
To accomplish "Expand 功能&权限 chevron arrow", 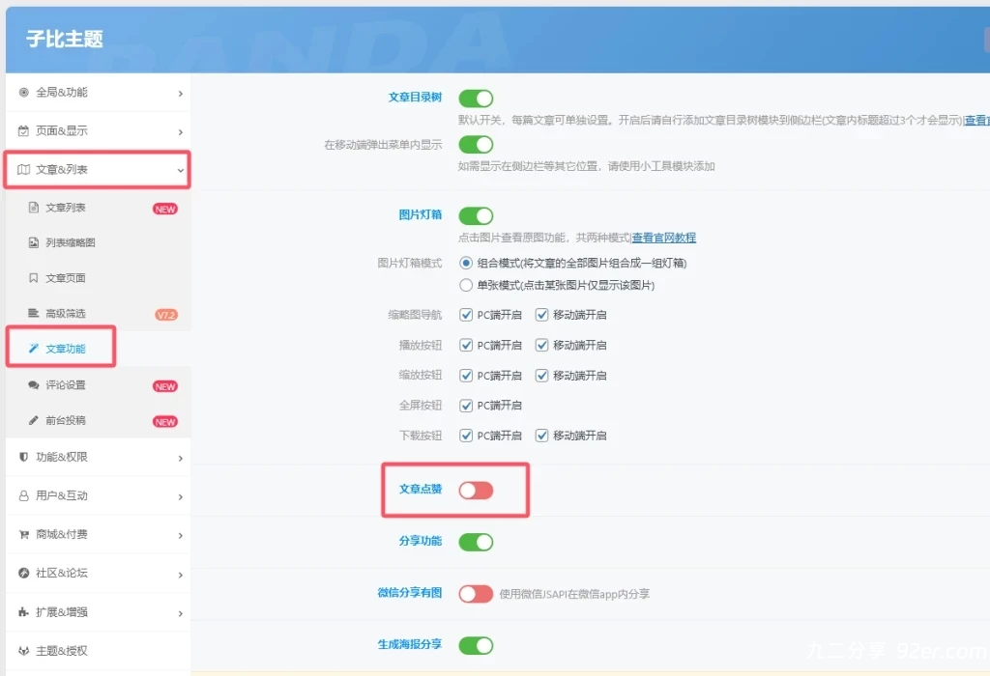I will [x=181, y=458].
